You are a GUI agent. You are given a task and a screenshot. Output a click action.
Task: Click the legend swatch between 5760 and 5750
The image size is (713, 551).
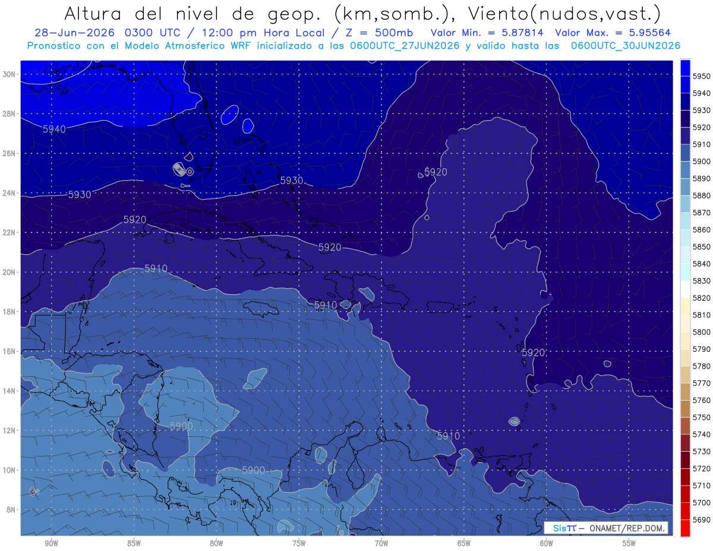pos(685,409)
